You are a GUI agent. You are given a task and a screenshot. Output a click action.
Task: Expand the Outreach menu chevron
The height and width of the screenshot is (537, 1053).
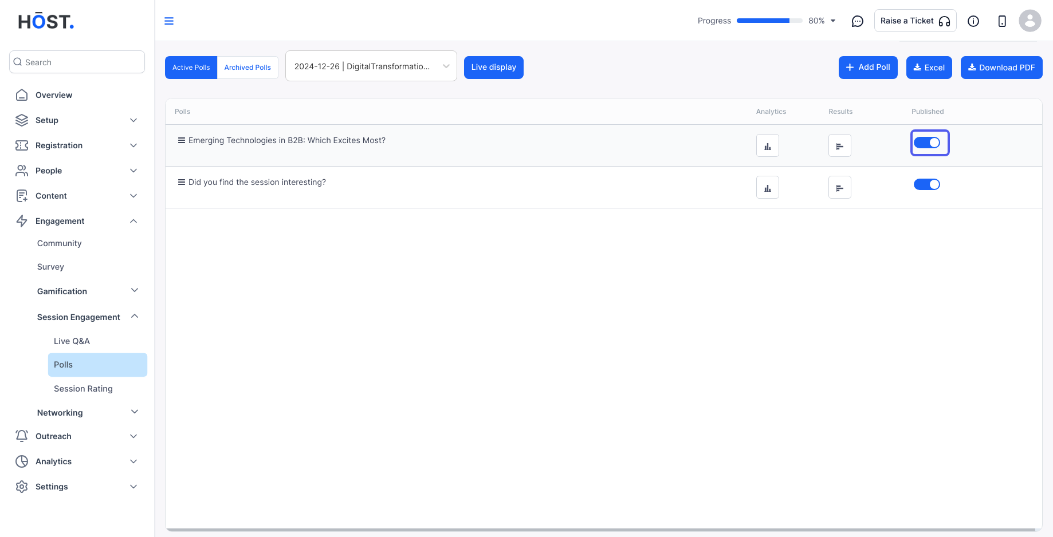coord(133,436)
